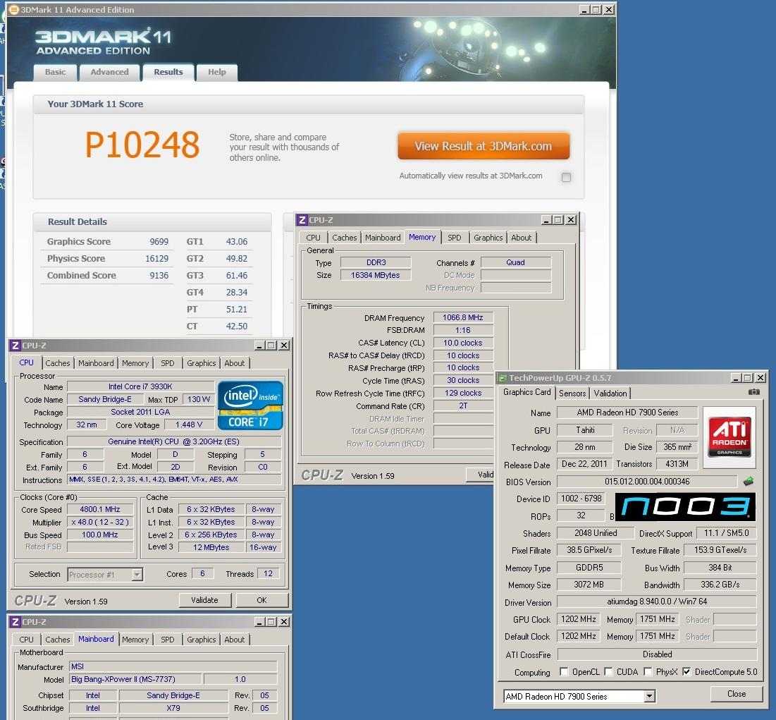Enable automatically view results at 3DMark.com
The height and width of the screenshot is (720, 776).
pos(566,177)
